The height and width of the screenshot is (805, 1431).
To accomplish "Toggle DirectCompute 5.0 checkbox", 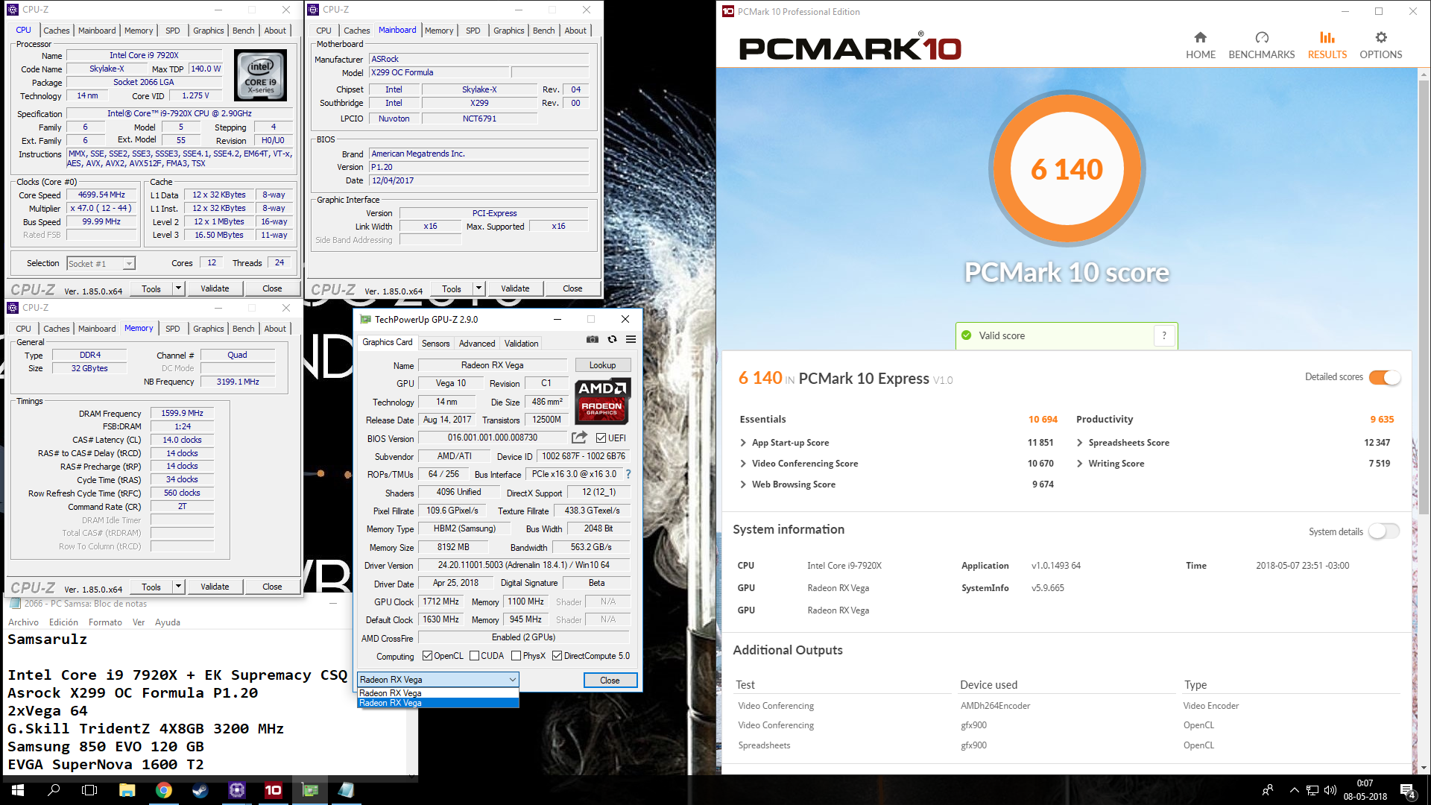I will click(557, 656).
